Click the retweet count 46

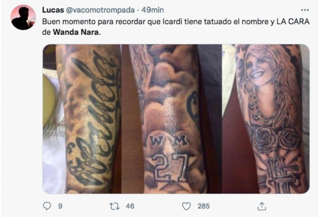[x=130, y=206]
